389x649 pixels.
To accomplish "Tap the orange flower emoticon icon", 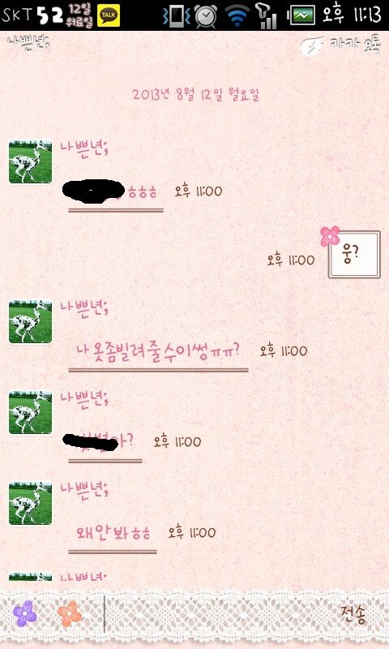I will click(70, 614).
